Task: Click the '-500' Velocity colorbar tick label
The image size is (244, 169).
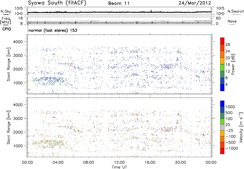Action: [x=231, y=142]
